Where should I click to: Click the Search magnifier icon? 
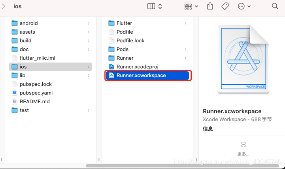(275, 6)
